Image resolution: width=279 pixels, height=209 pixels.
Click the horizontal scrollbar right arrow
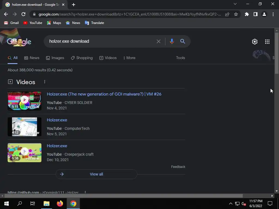pos(272,196)
